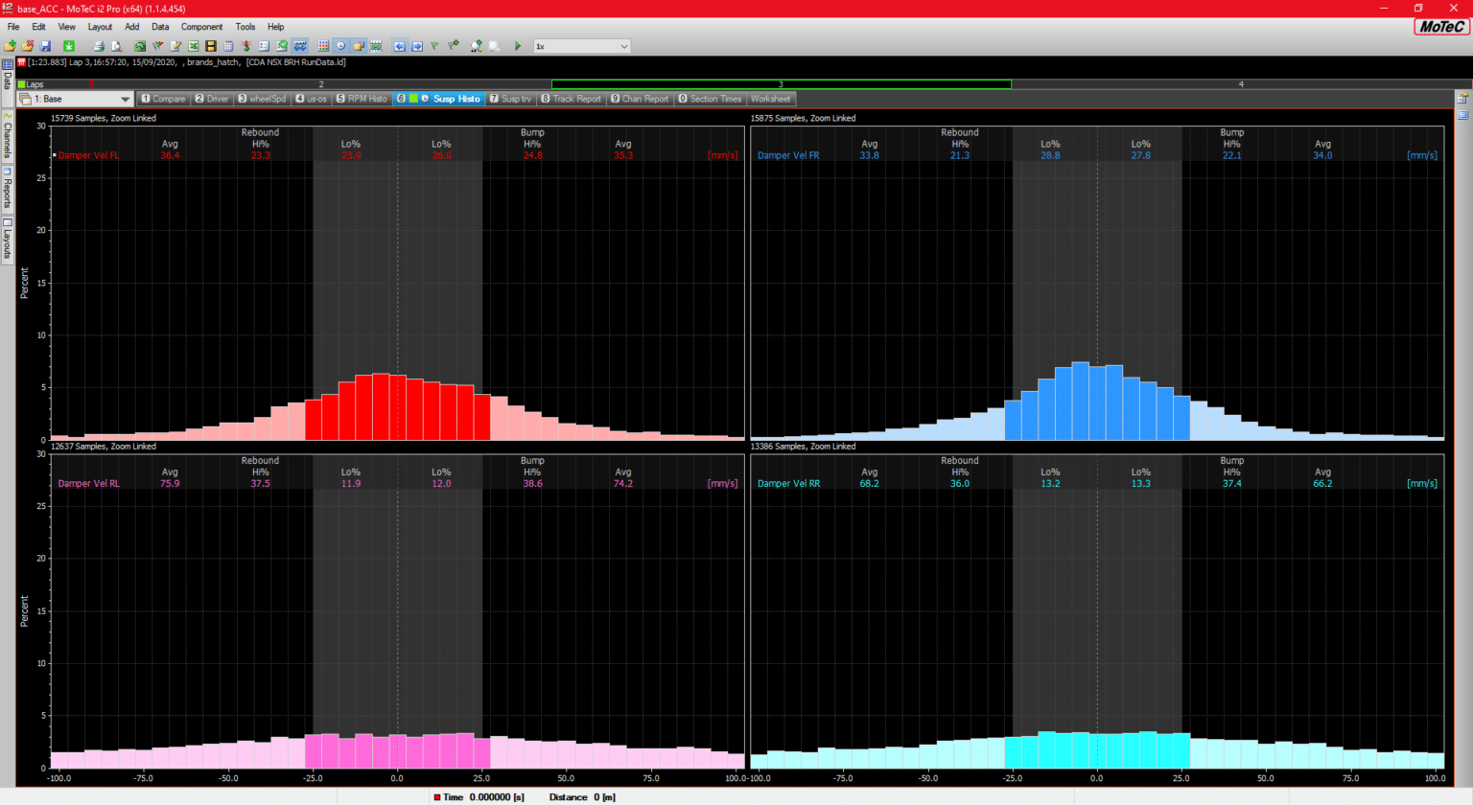Click the forward navigation arrow icon
This screenshot has width=1473, height=805.
pyautogui.click(x=416, y=45)
